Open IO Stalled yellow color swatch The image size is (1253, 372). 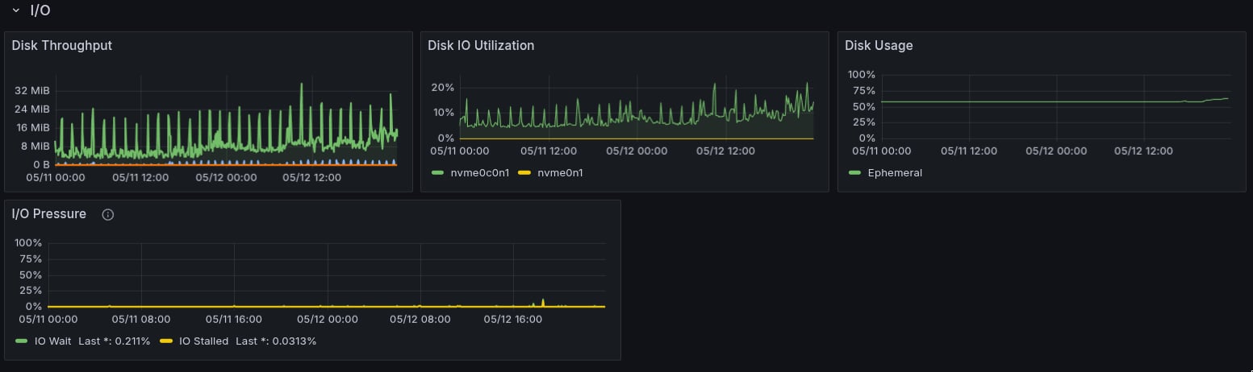coord(166,341)
